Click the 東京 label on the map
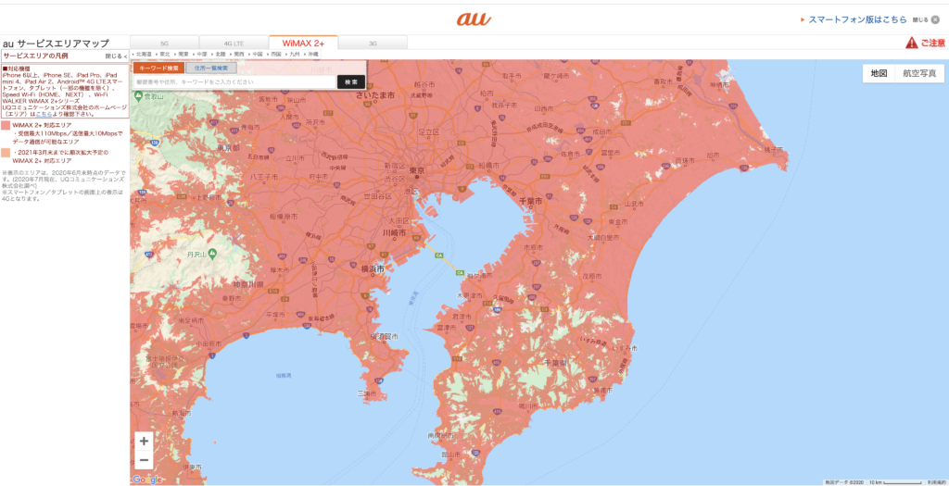 pos(416,171)
